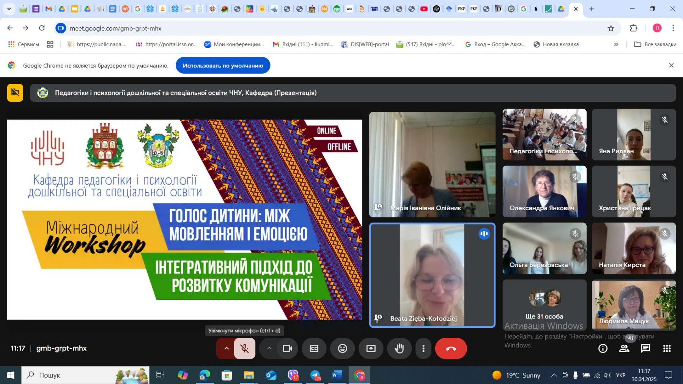This screenshot has width=683, height=384.
Task: Open the participants list icon
Action: 624,348
